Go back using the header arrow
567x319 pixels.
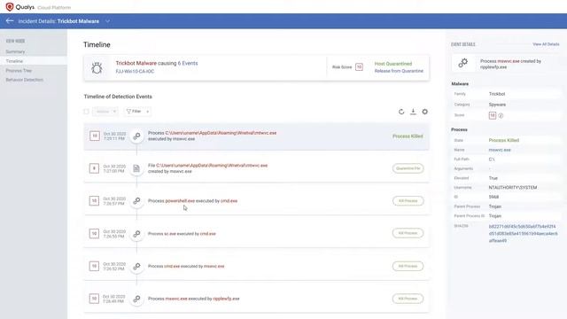pos(10,21)
